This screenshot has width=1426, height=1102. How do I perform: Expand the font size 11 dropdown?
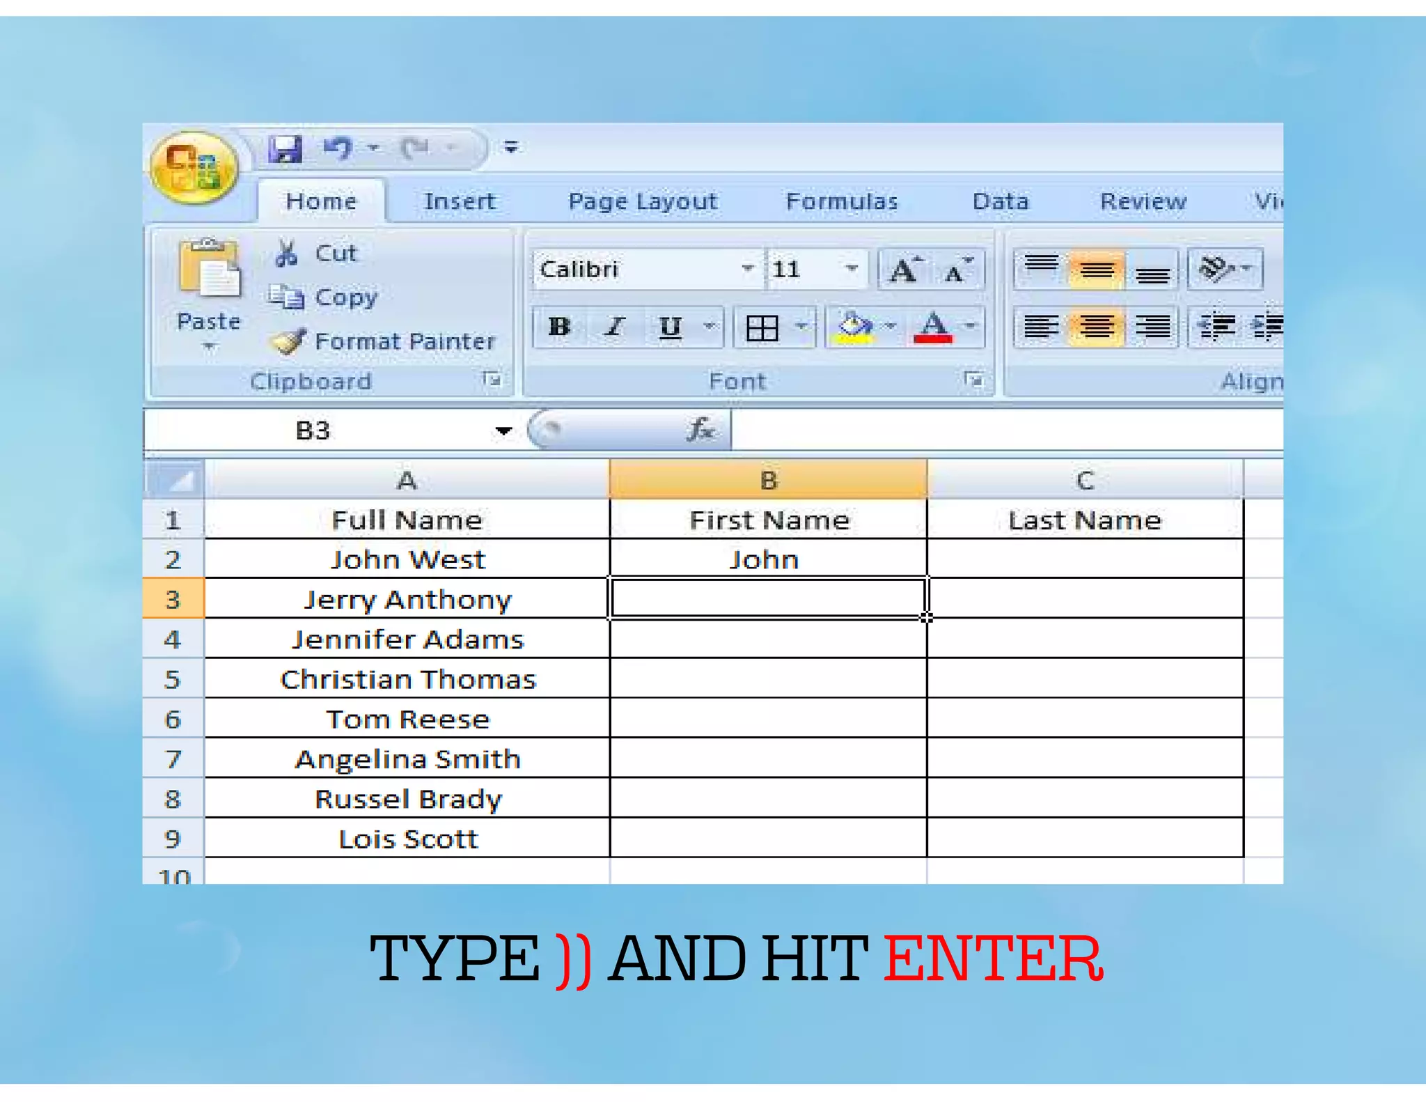851,269
